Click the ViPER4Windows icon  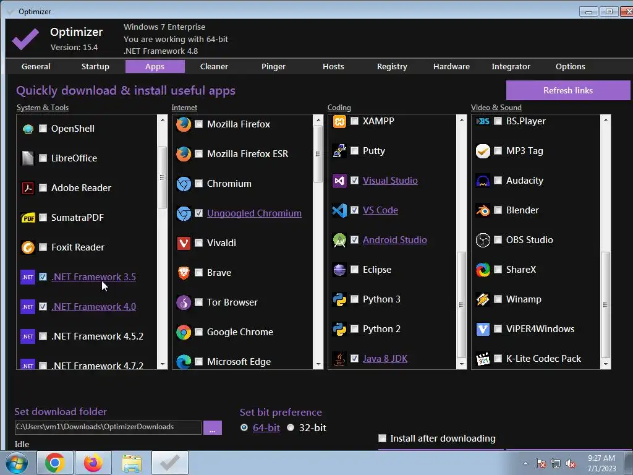click(483, 329)
